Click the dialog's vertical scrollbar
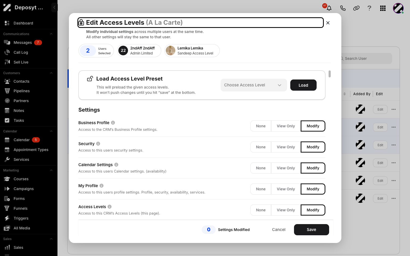Screen dimensions: 410x256 tap(330, 74)
